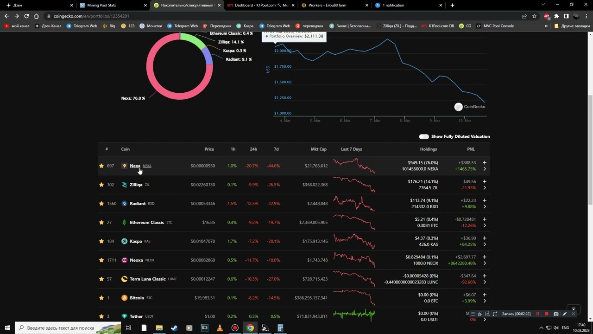Image resolution: width=593 pixels, height=334 pixels.
Task: Sort coins by Price column header
Action: pos(209,149)
